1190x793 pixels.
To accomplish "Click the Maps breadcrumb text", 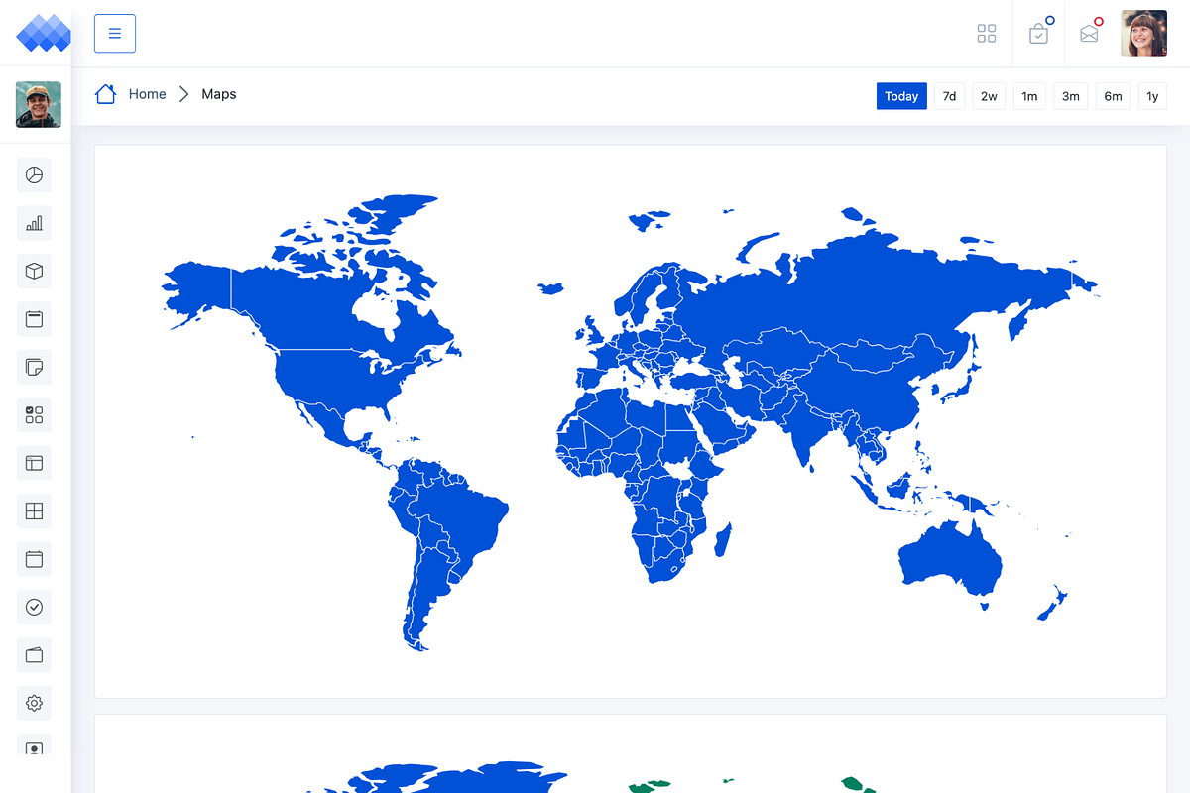I will tap(219, 94).
